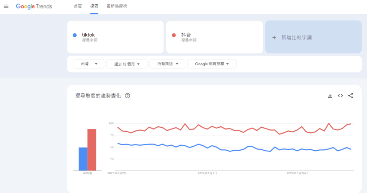Click the 平均值 label under the bars
The width and height of the screenshot is (367, 193).
(x=87, y=173)
